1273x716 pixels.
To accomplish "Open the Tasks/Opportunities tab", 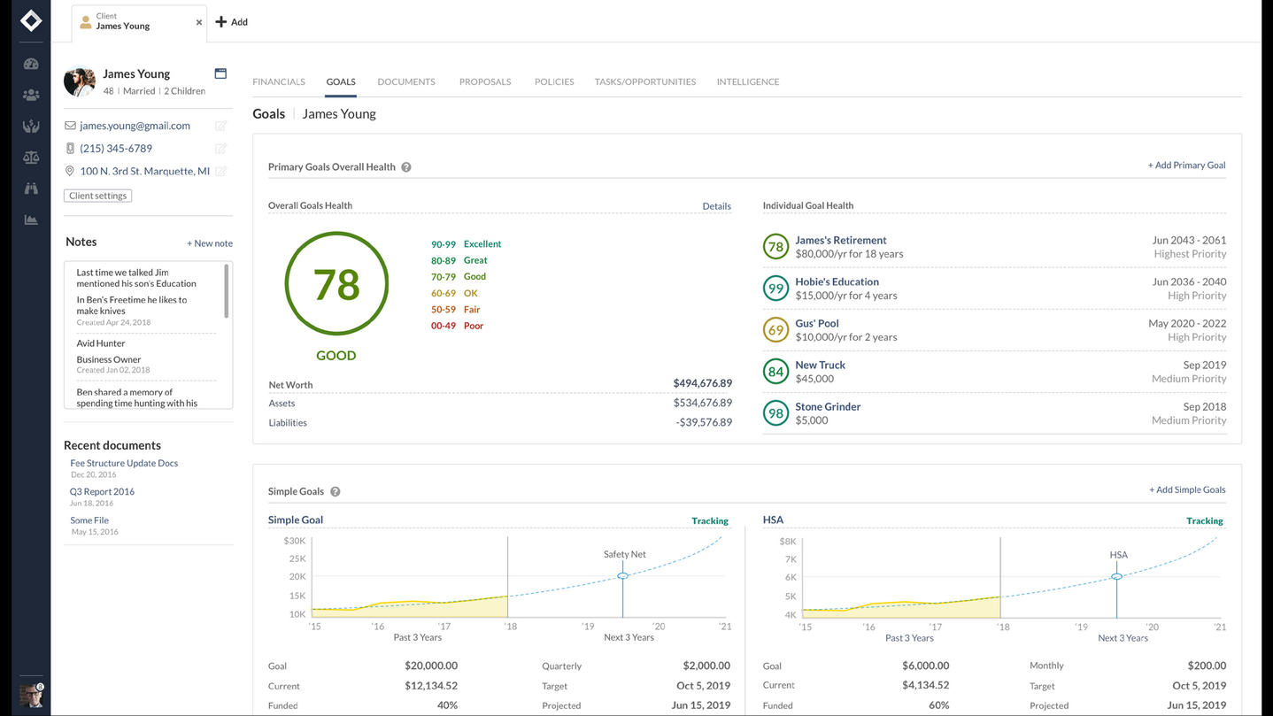I will (644, 81).
